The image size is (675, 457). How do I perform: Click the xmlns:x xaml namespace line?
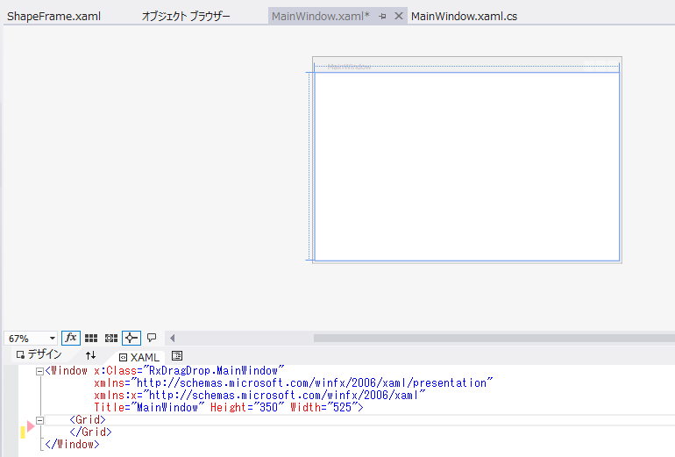coord(259,395)
